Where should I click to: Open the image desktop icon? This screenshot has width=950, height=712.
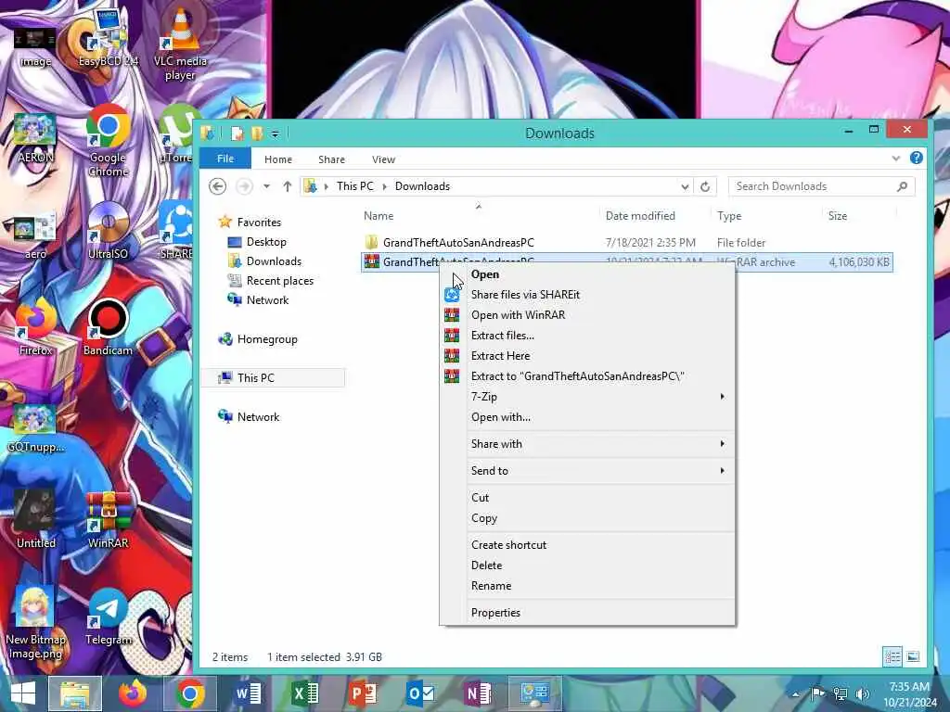pyautogui.click(x=35, y=46)
